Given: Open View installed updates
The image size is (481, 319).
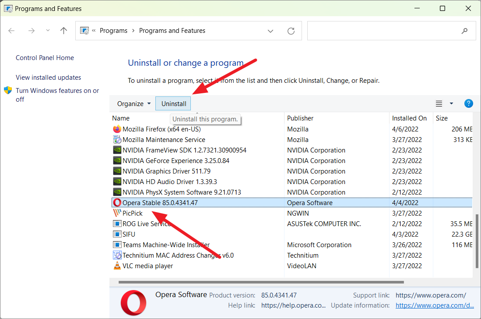Looking at the screenshot, I should (x=48, y=77).
